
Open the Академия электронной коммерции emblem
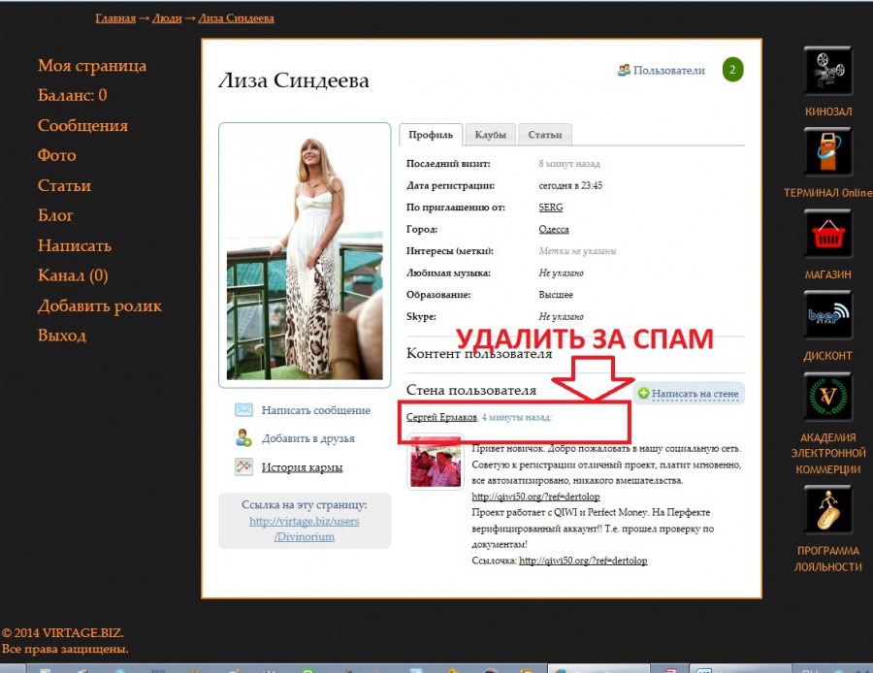coord(827,398)
